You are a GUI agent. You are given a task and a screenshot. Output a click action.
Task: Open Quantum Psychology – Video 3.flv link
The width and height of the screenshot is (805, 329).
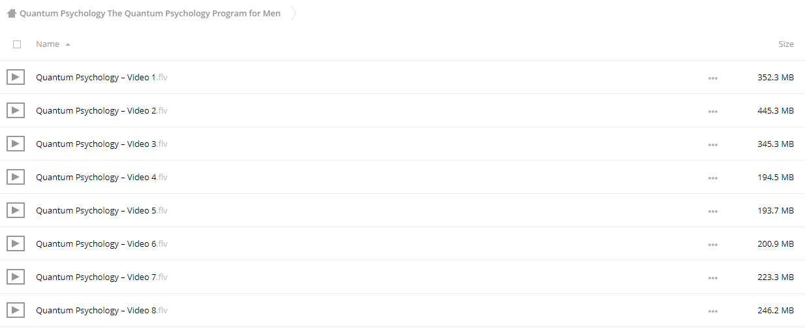pos(102,144)
